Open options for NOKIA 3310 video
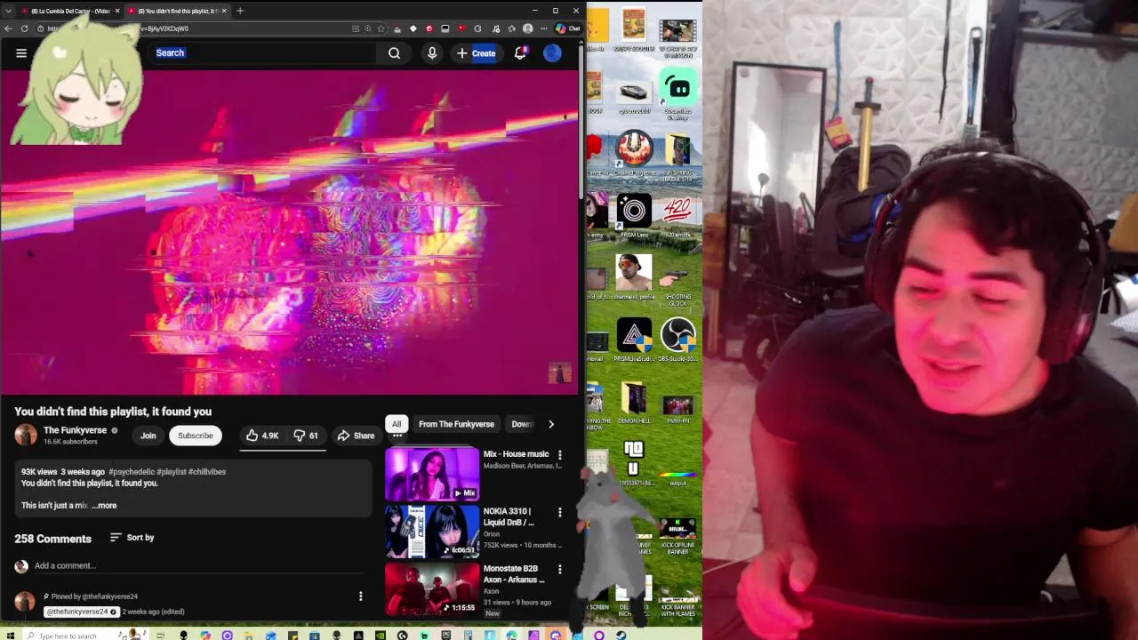1138x640 pixels. pos(559,512)
